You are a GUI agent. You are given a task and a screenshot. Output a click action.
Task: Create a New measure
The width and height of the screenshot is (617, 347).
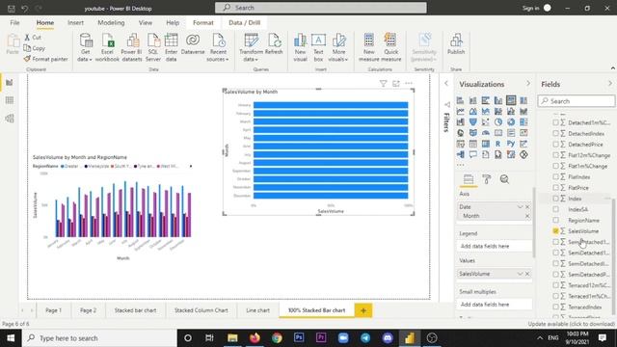pos(368,47)
